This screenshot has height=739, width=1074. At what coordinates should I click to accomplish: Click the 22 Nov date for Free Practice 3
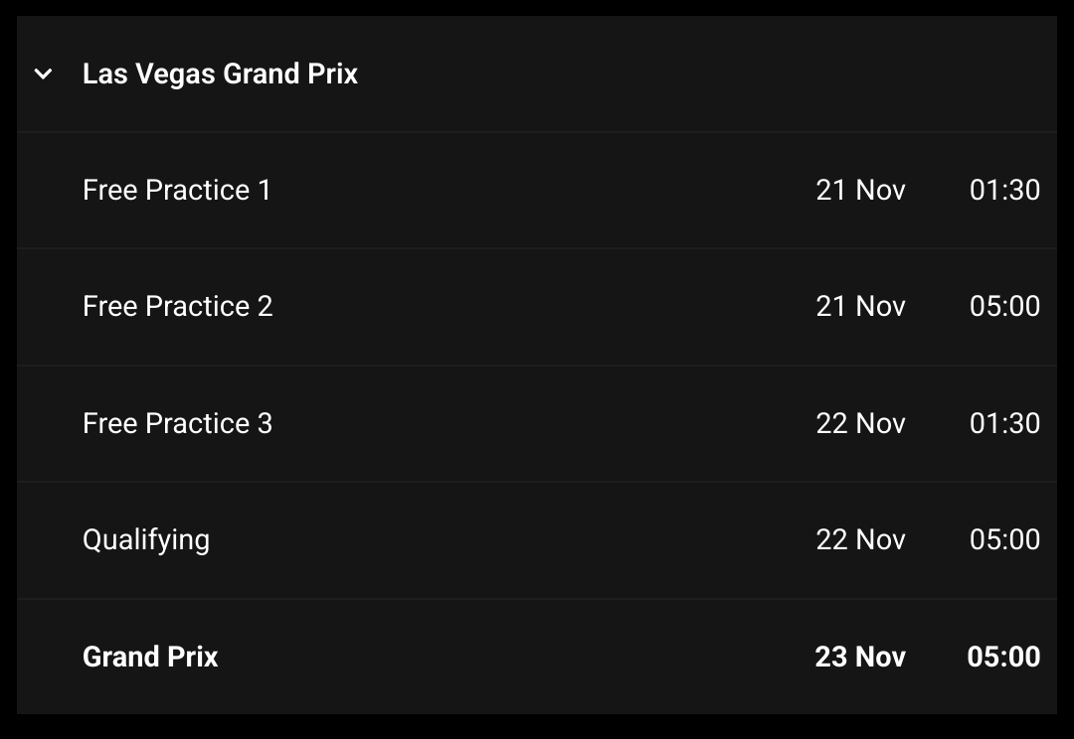point(860,423)
